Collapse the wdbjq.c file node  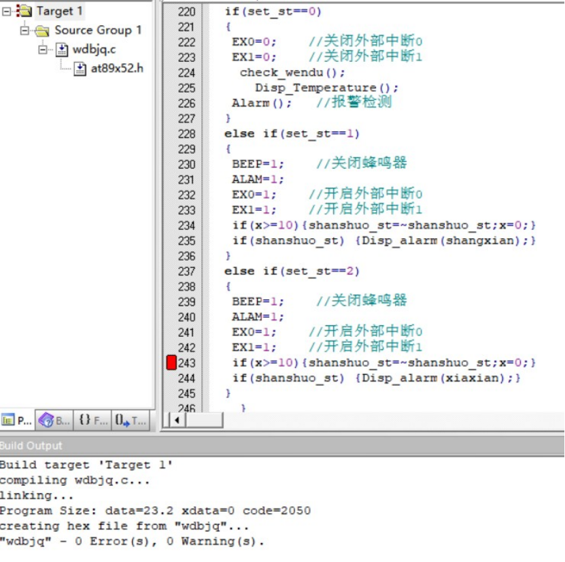point(43,50)
